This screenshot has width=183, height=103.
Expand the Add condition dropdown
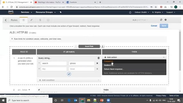pos(69,80)
